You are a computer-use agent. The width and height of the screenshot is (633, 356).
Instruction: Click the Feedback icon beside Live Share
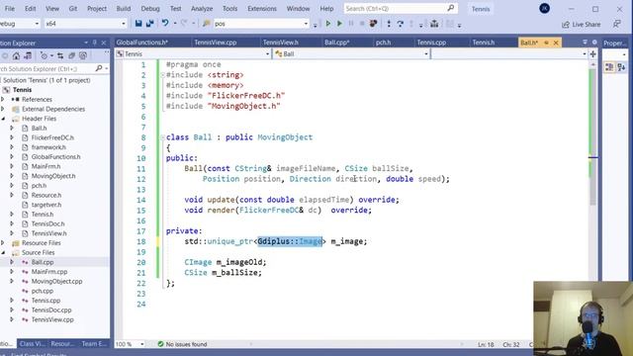click(616, 24)
